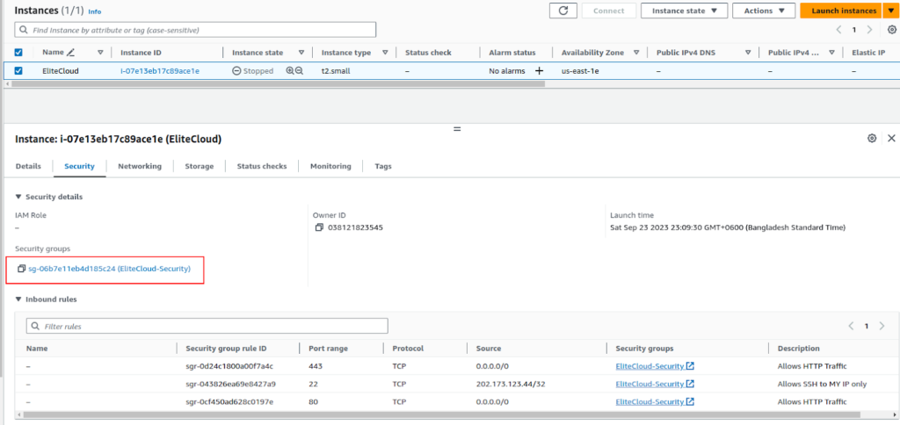Click the instances table horizontal scrollbar
Screen dimensions: 900x425
(x=278, y=83)
